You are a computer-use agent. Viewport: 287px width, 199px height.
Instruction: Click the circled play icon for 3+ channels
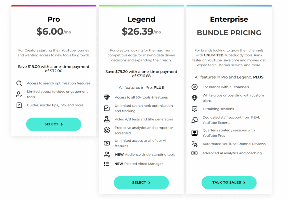(x=195, y=87)
